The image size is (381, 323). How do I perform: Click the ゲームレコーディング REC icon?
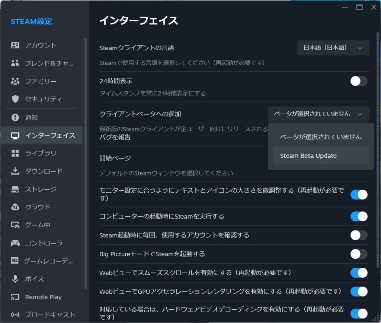click(x=15, y=261)
